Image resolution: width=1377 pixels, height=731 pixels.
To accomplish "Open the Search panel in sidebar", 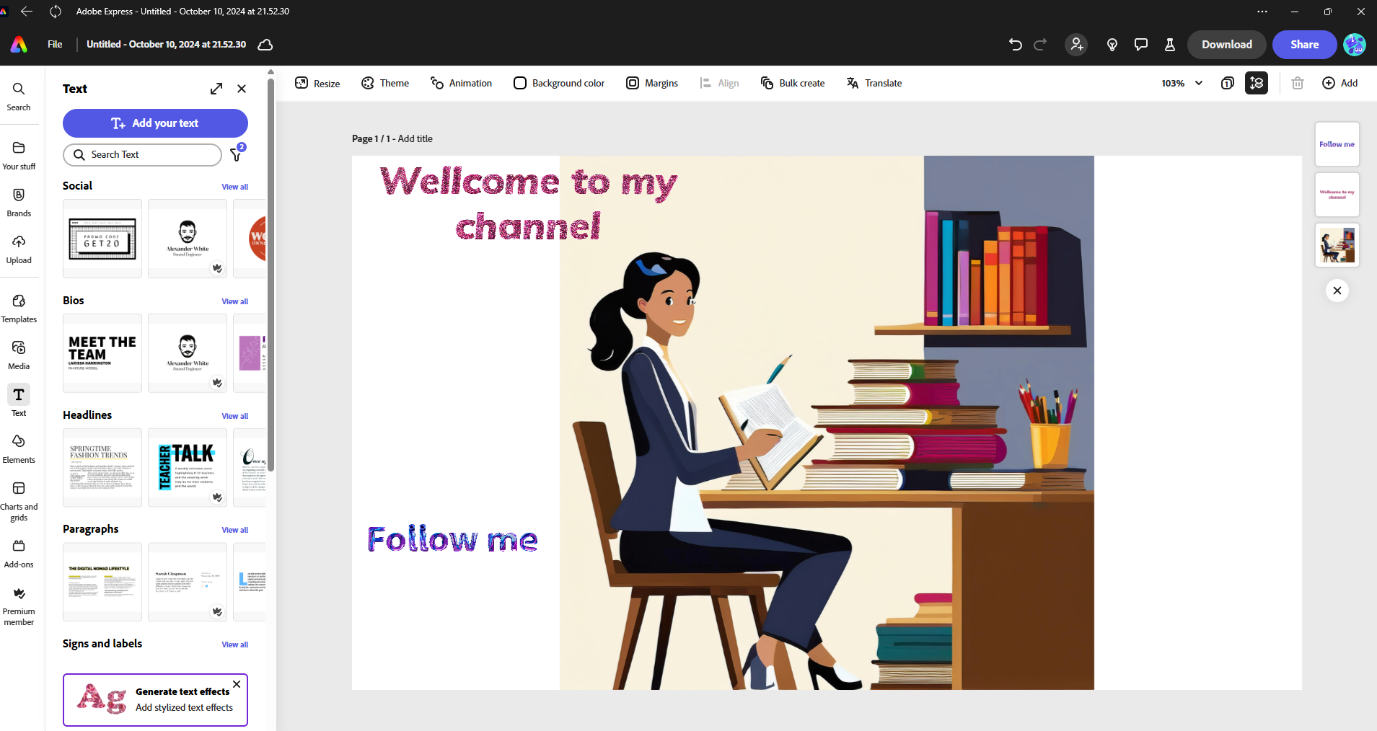I will coord(19,97).
